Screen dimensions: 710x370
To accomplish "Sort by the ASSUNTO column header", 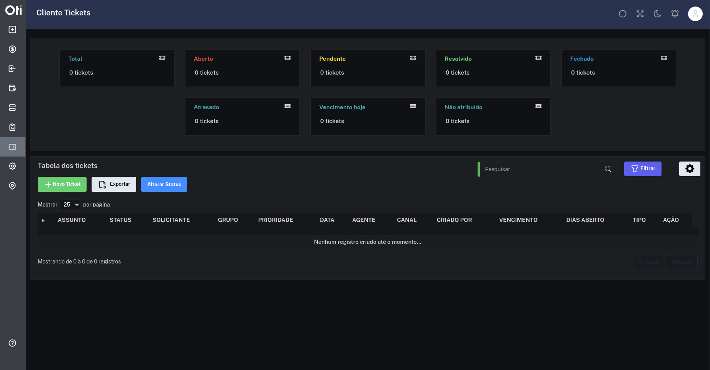I will tap(72, 220).
